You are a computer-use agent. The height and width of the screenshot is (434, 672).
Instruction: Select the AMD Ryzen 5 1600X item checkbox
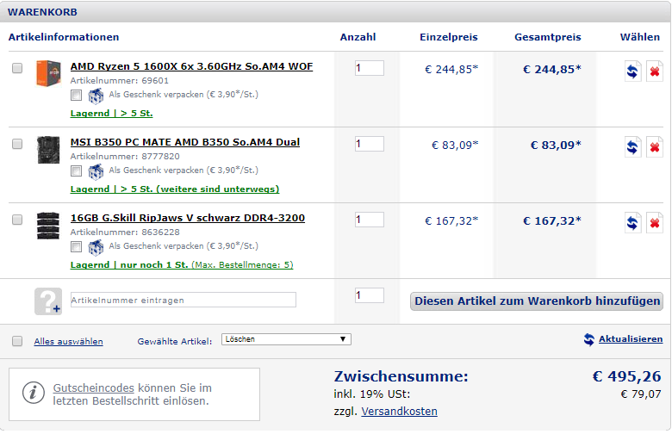(17, 68)
